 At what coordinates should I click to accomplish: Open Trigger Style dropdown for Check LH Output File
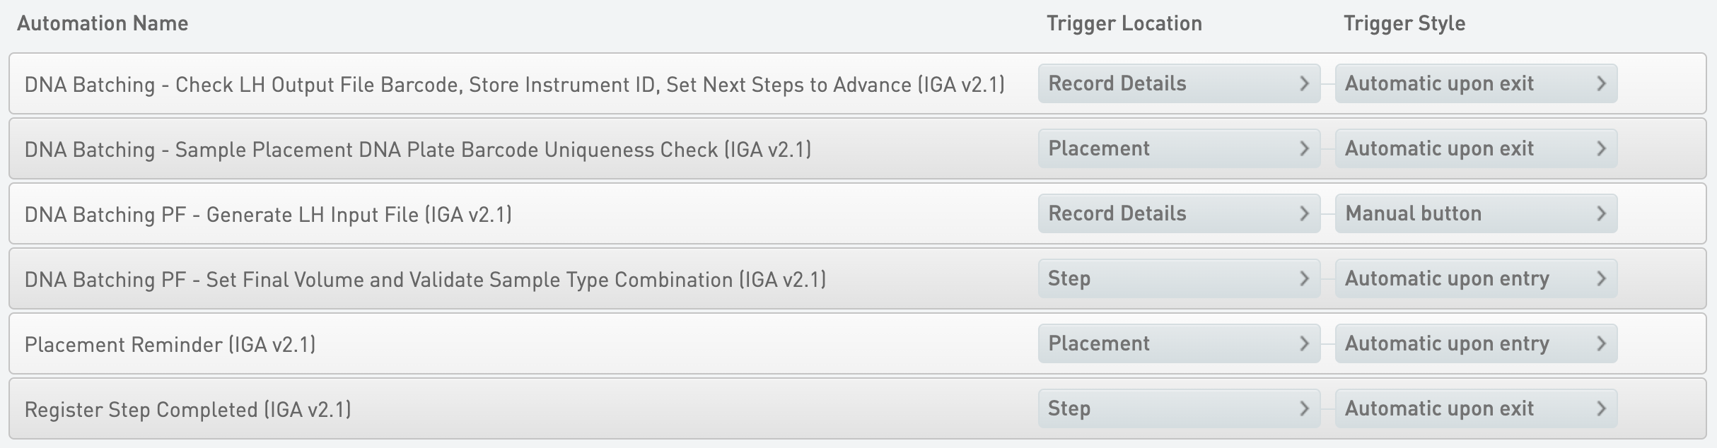1475,83
